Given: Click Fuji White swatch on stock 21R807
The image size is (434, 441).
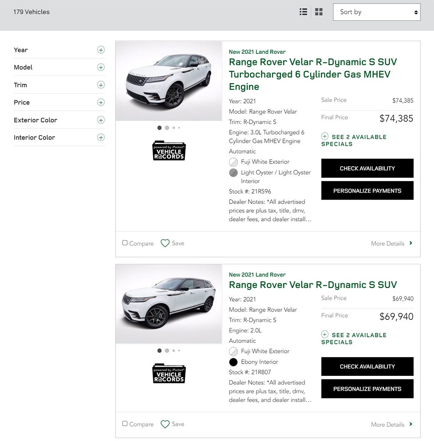Looking at the screenshot, I should tap(233, 351).
